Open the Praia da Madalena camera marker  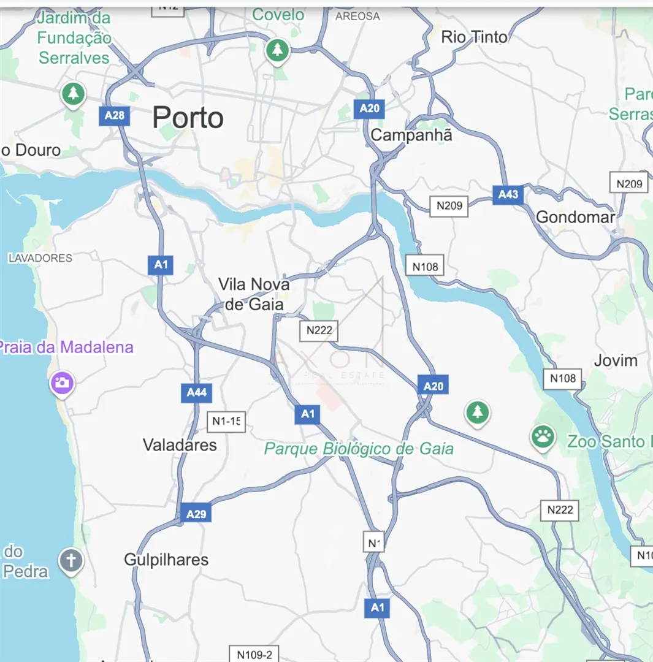tap(62, 383)
